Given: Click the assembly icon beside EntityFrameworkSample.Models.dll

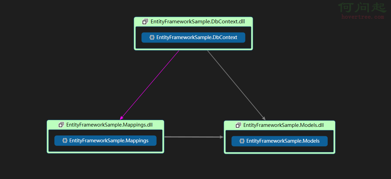Looking at the screenshot, I should click(239, 125).
